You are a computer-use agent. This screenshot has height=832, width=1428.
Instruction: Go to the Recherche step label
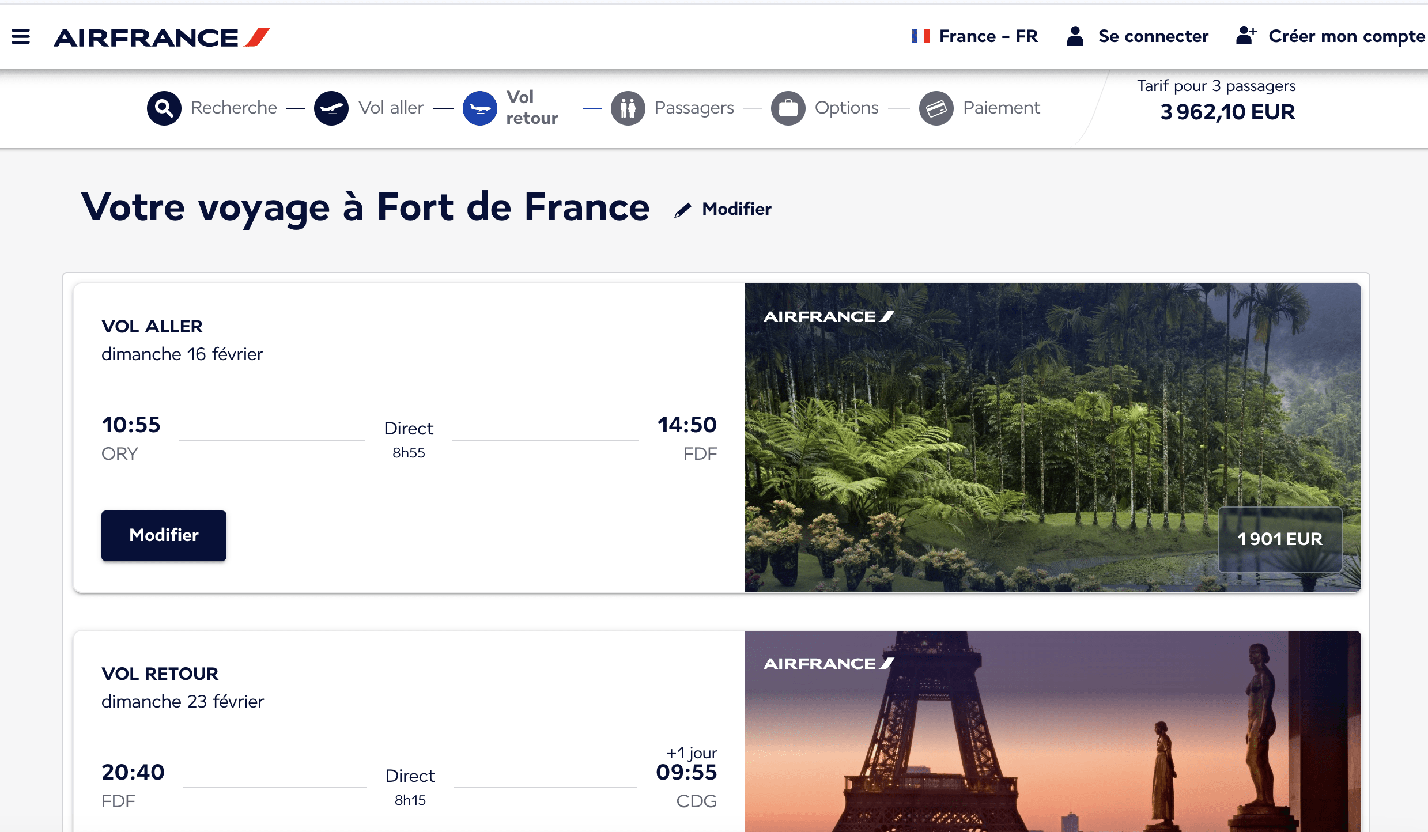(x=234, y=108)
